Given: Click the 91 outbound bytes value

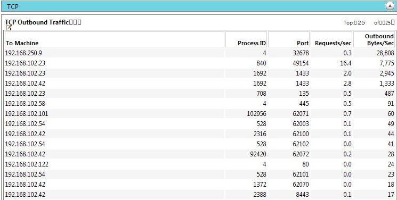Looking at the screenshot, I should pyautogui.click(x=391, y=104).
